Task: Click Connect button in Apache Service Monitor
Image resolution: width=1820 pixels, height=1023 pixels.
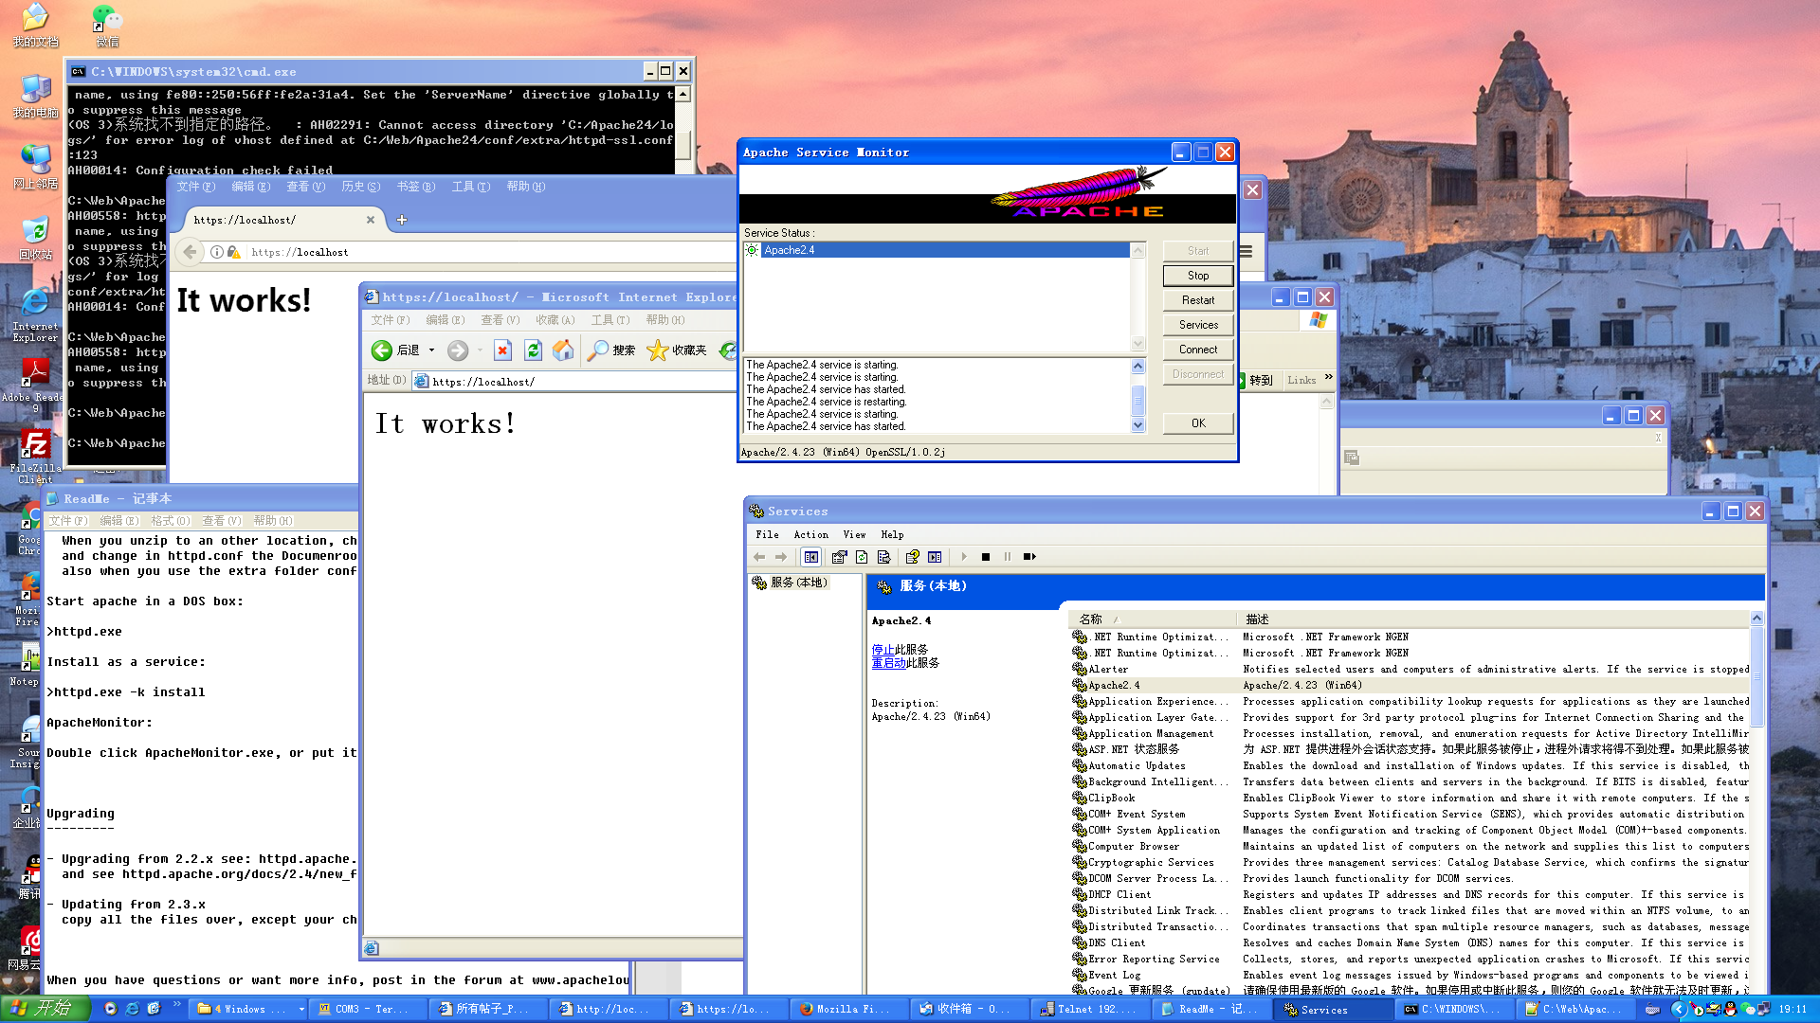Action: tap(1198, 350)
